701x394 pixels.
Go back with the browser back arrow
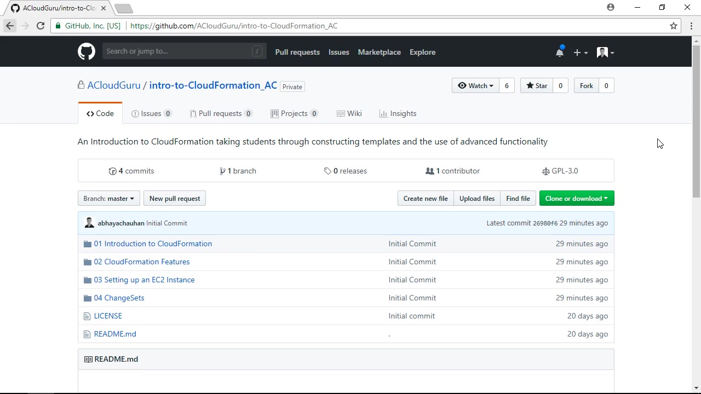pos(10,26)
